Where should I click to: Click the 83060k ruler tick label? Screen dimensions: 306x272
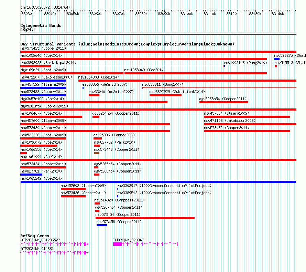click(x=96, y=14)
